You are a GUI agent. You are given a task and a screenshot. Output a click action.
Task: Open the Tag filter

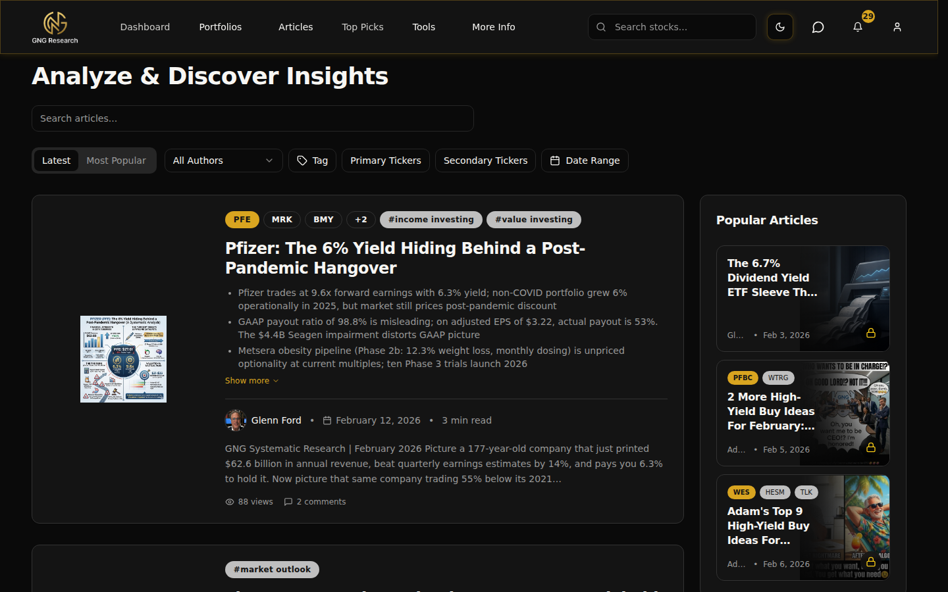(x=313, y=160)
